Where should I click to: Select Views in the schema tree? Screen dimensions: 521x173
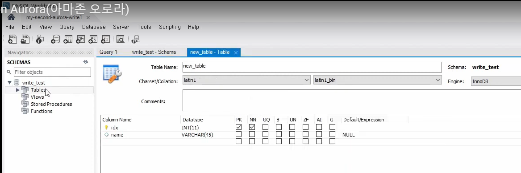point(37,97)
